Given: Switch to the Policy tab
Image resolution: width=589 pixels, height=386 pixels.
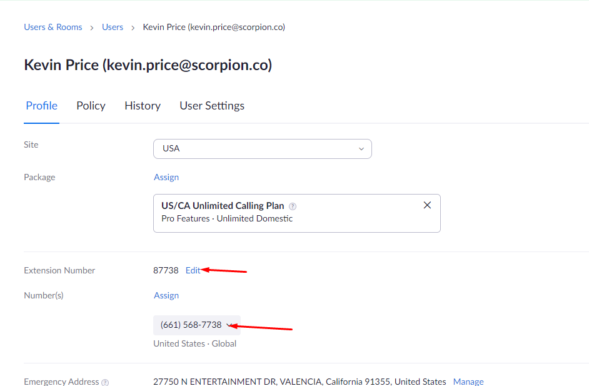Looking at the screenshot, I should (91, 106).
